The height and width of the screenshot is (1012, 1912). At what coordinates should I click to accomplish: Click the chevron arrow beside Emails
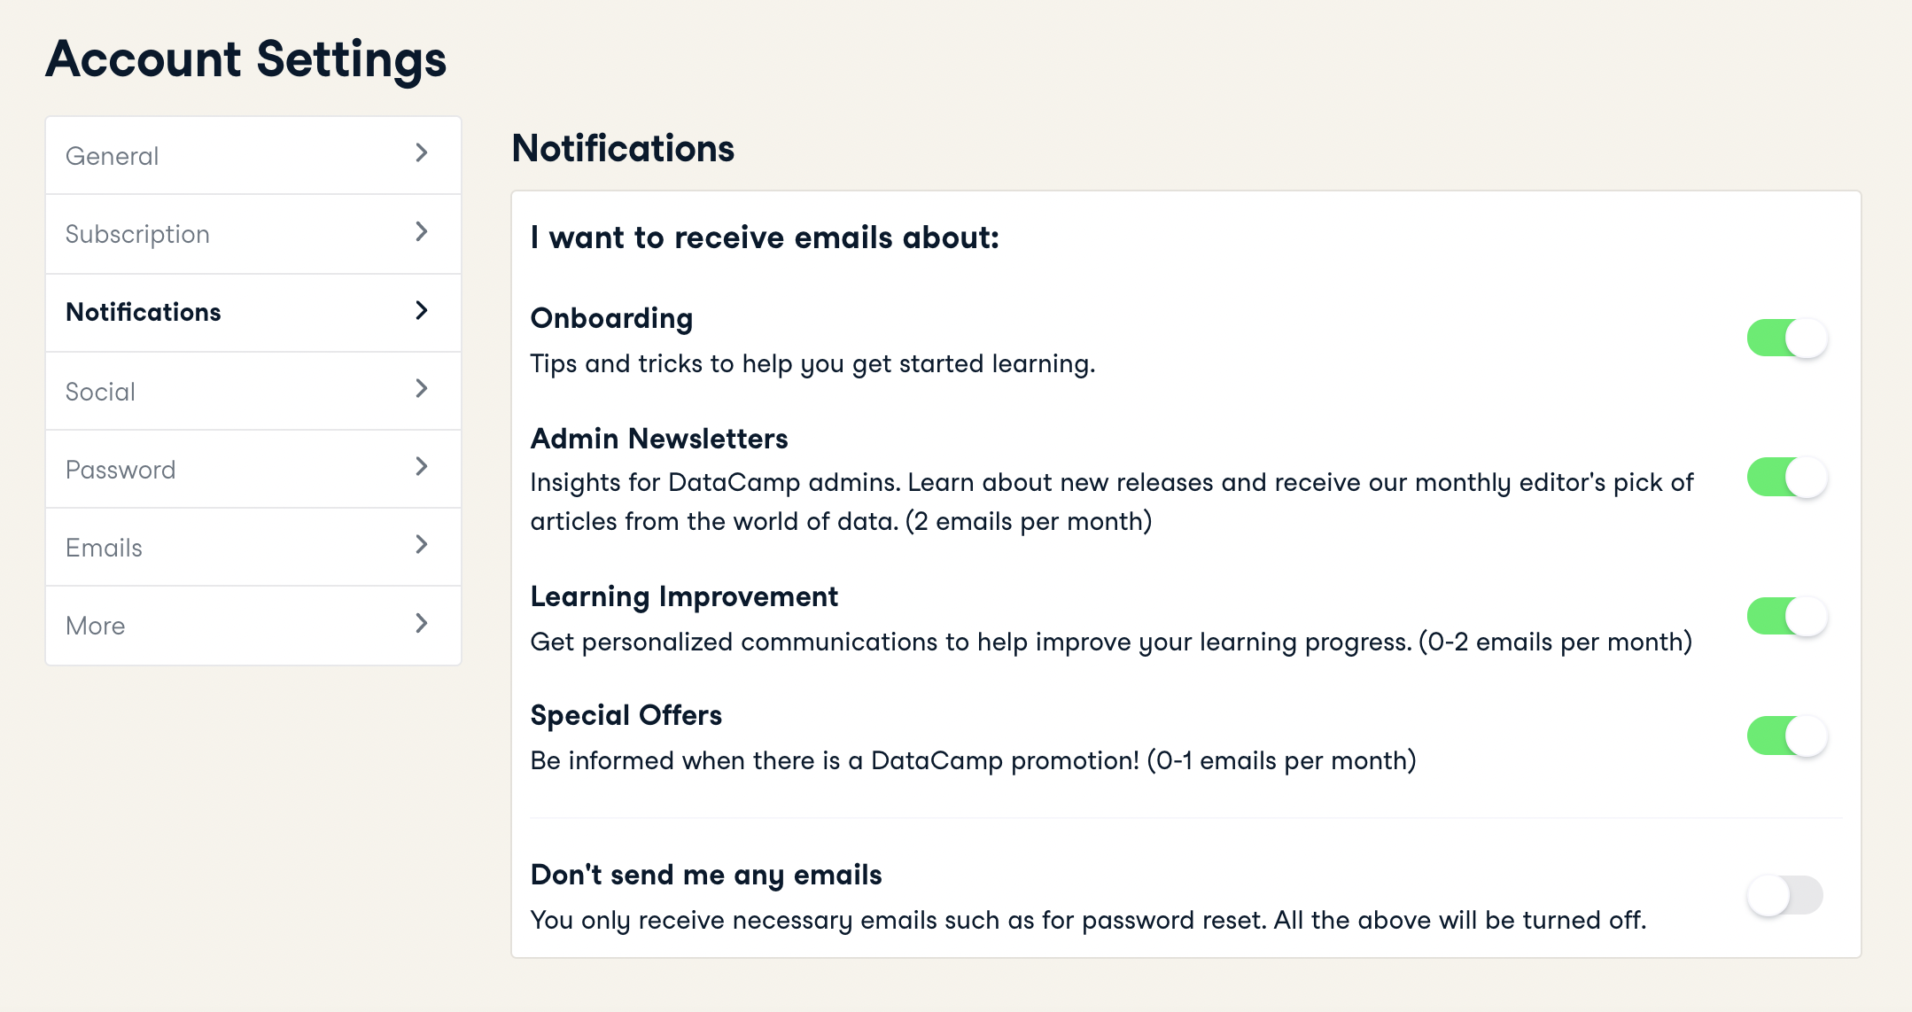(422, 544)
